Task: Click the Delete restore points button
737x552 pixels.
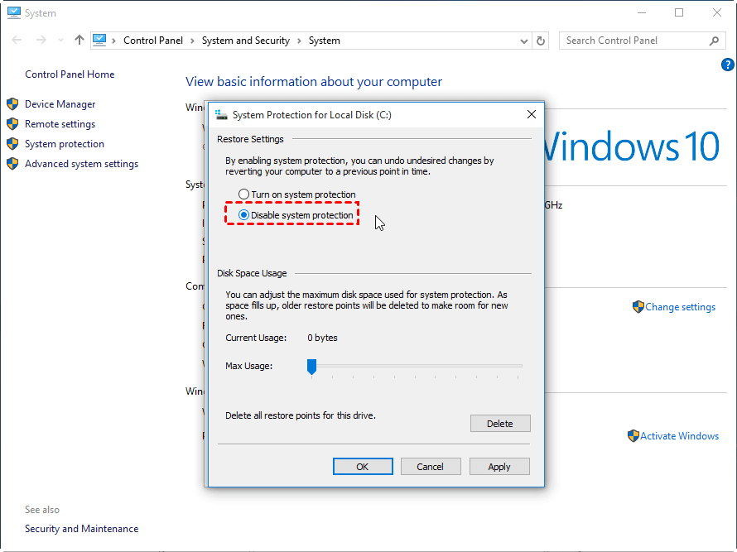Action: pos(500,423)
